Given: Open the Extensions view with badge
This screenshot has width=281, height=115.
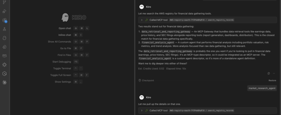Looking at the screenshot, I should pyautogui.click(x=4, y=20).
